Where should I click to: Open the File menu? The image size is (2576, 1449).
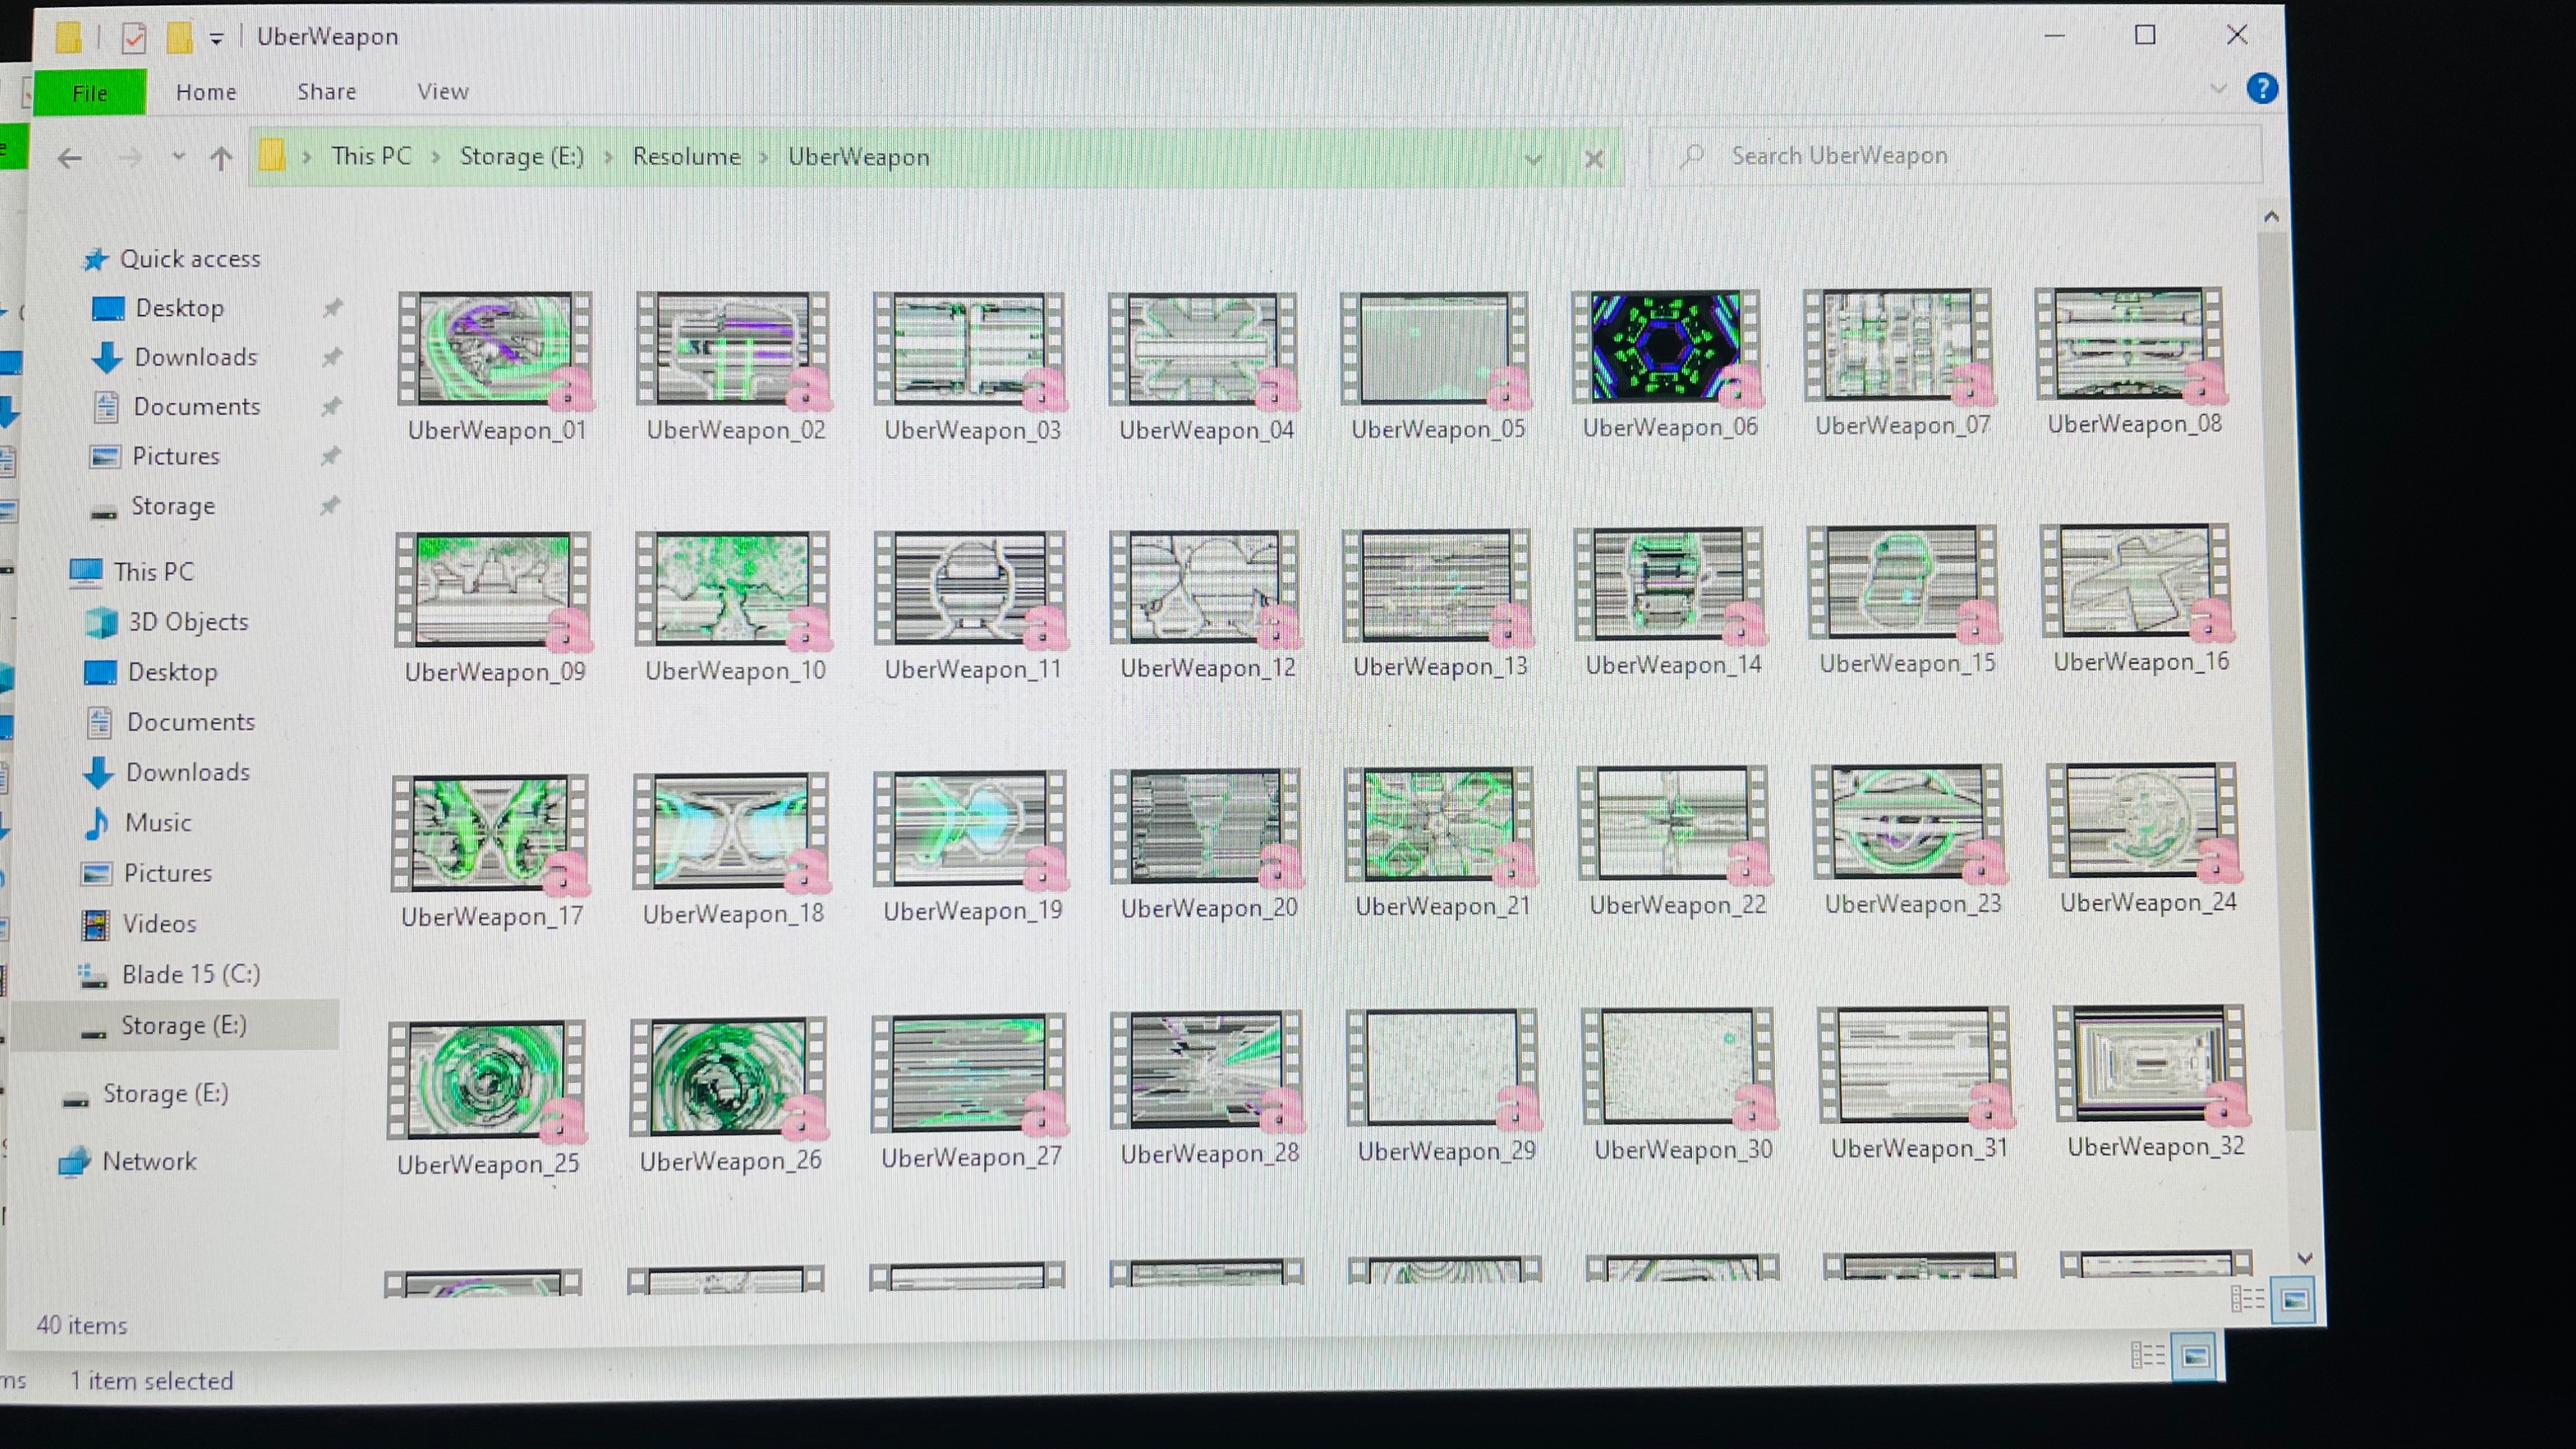(89, 93)
